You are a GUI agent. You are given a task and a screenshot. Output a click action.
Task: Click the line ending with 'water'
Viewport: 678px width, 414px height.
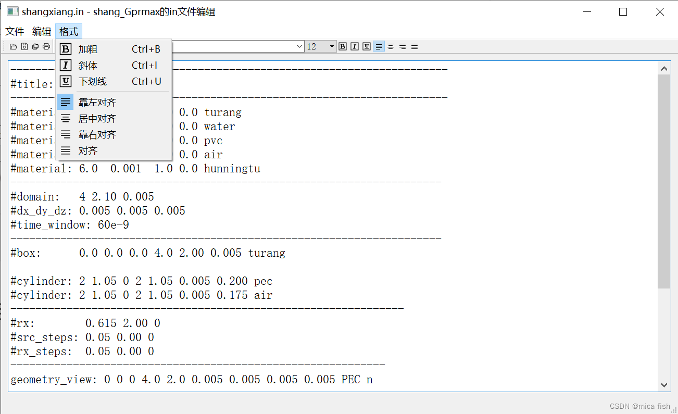123,126
